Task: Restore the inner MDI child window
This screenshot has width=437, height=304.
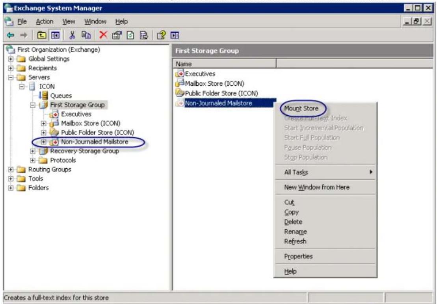Action: 417,21
